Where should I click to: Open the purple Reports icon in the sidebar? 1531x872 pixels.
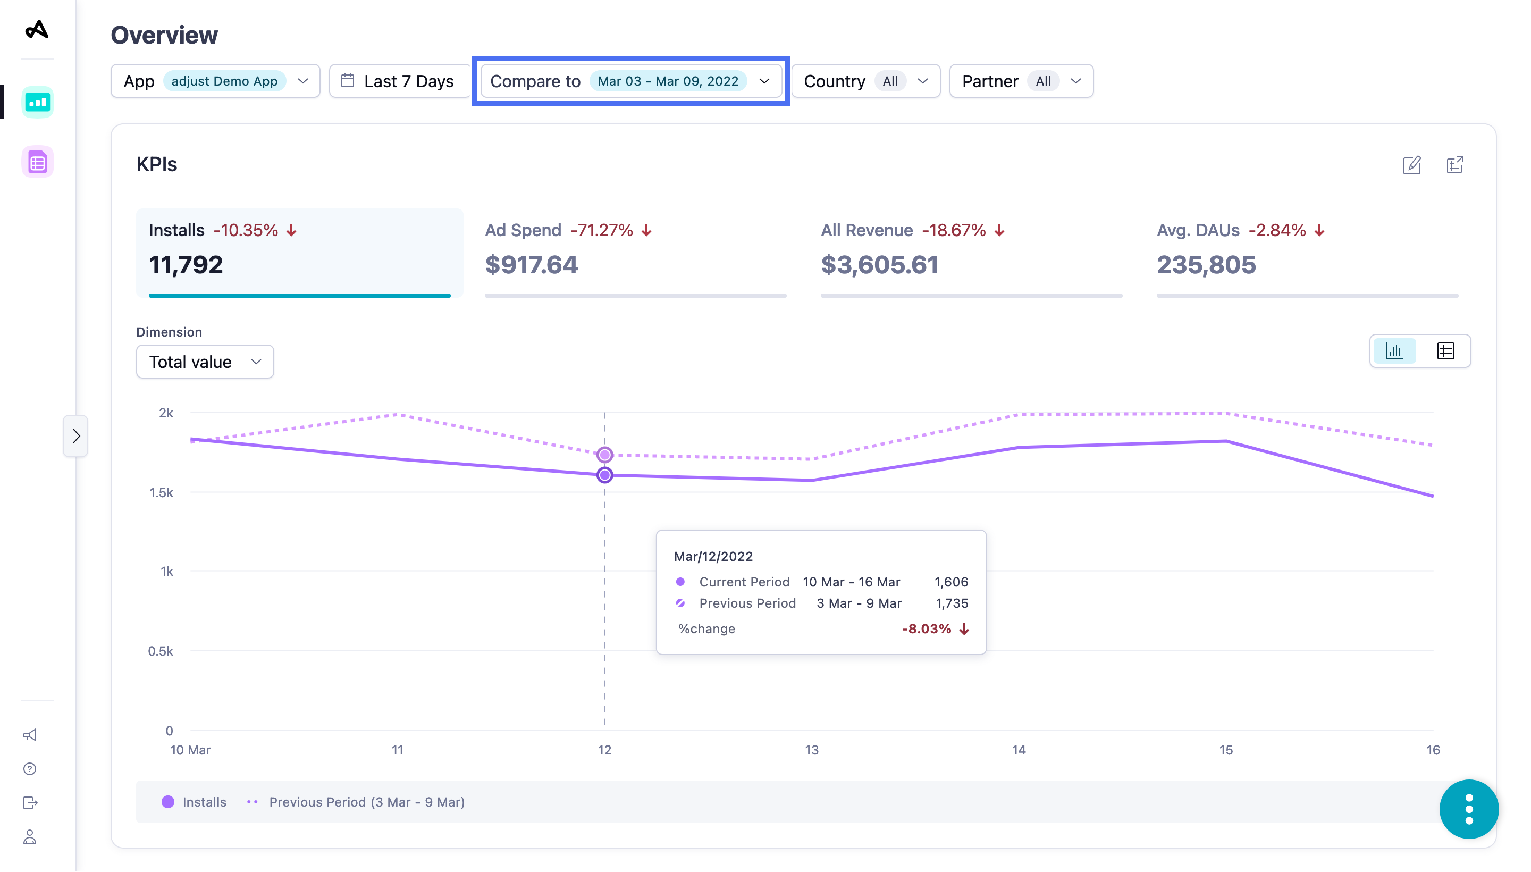coord(37,161)
